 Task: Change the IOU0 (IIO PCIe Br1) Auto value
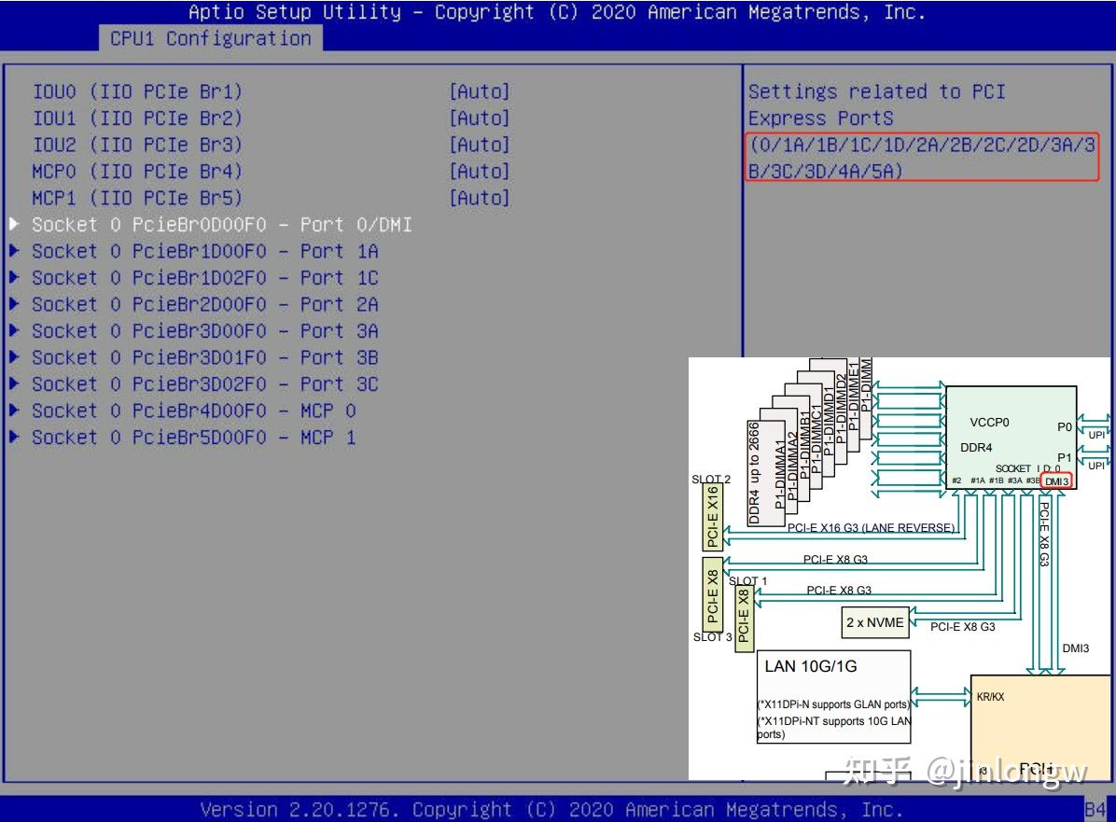click(480, 91)
